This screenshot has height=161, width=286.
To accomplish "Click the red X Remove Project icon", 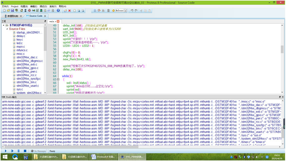I will click(x=69, y=11).
